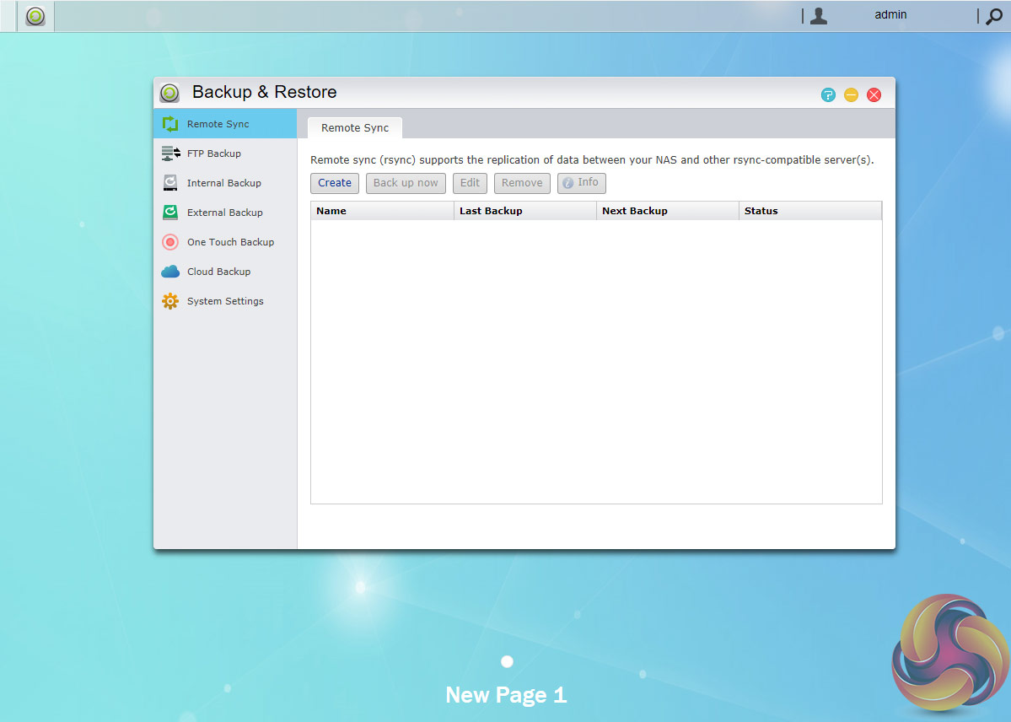Open System Settings gear icon
The image size is (1011, 722).
(x=170, y=301)
